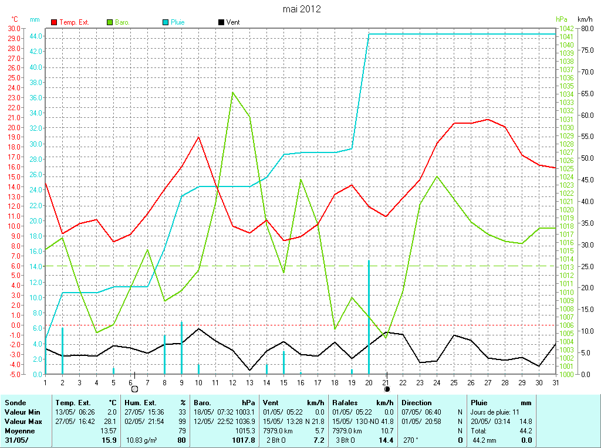This screenshot has height=448, width=601.
Task: Click the Valeur Max row label
Action: [x=23, y=422]
